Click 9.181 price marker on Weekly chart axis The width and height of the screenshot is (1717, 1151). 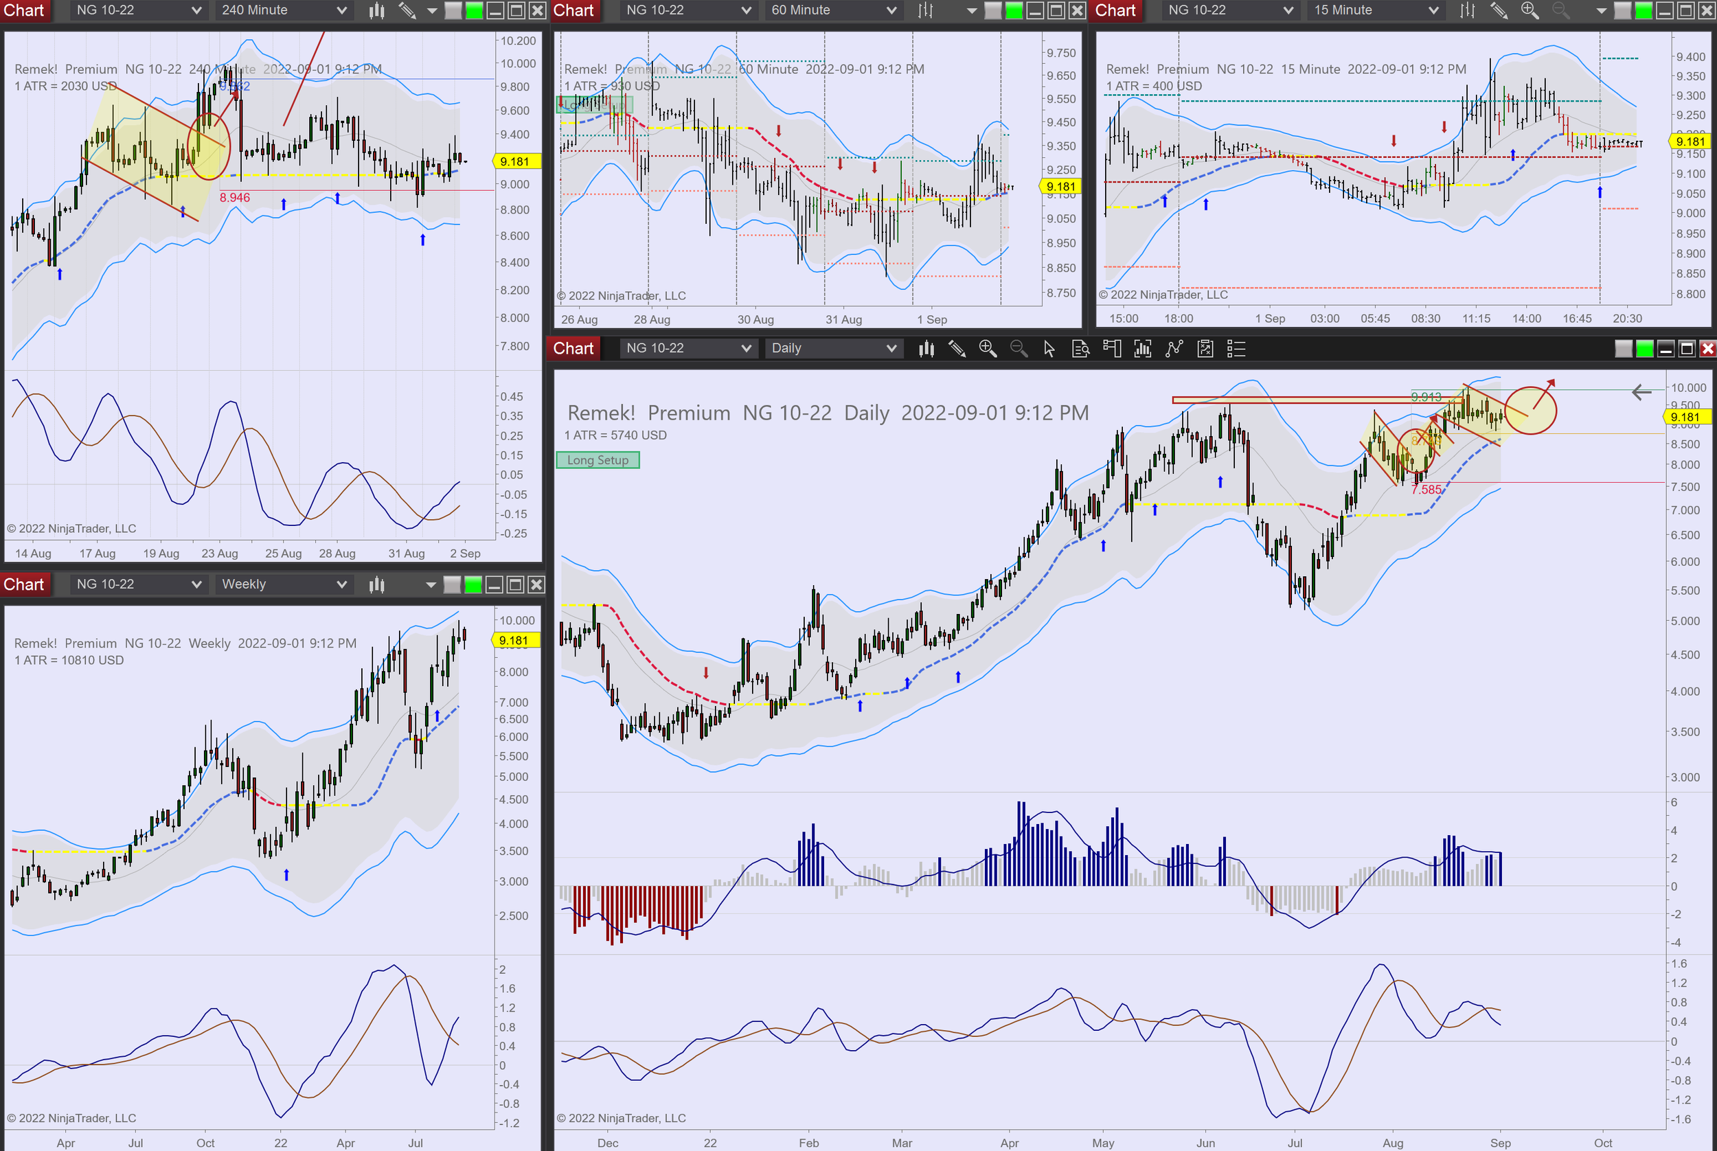pyautogui.click(x=514, y=641)
